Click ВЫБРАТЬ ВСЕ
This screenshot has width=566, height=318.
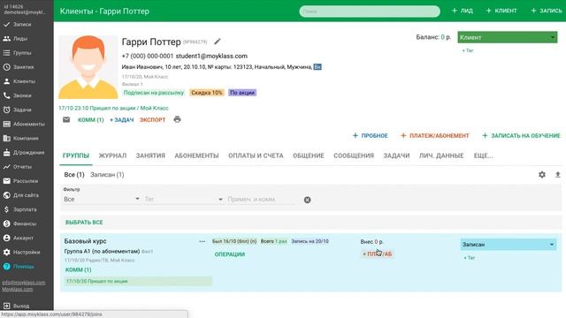click(x=84, y=223)
